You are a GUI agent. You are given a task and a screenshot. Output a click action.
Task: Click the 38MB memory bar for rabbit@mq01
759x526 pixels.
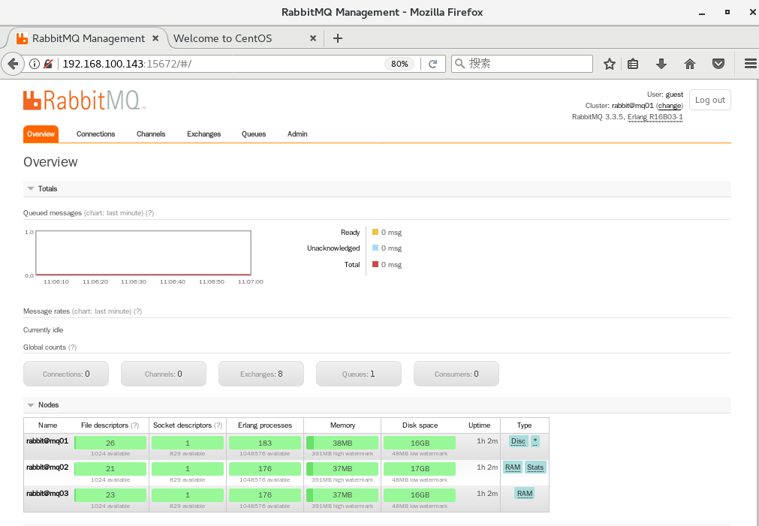coord(342,443)
